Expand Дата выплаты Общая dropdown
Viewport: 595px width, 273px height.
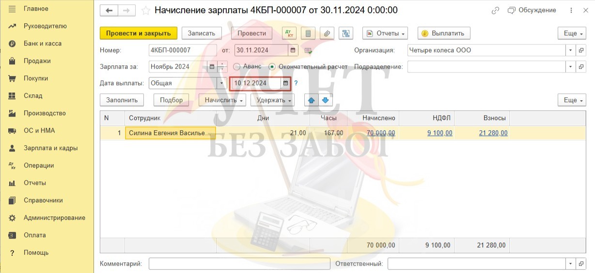[x=222, y=83]
